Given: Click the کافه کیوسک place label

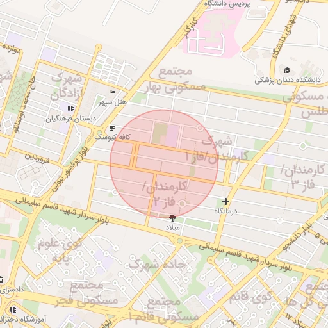Looking at the screenshot, I should click(x=112, y=137).
